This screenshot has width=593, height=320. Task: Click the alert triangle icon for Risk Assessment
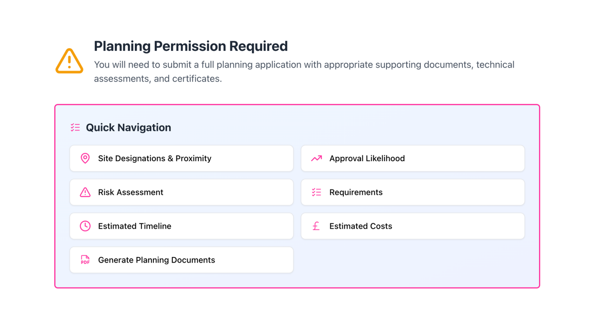(x=85, y=192)
